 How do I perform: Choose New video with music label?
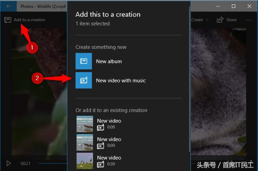click(x=121, y=81)
